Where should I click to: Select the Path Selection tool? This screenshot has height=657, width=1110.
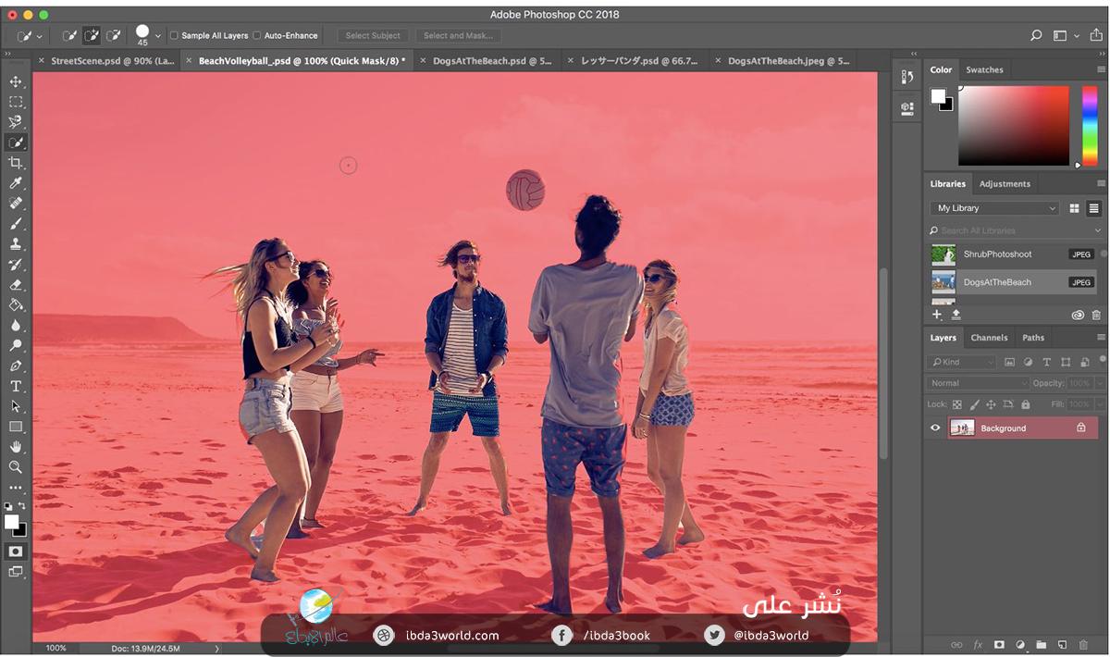click(x=16, y=406)
